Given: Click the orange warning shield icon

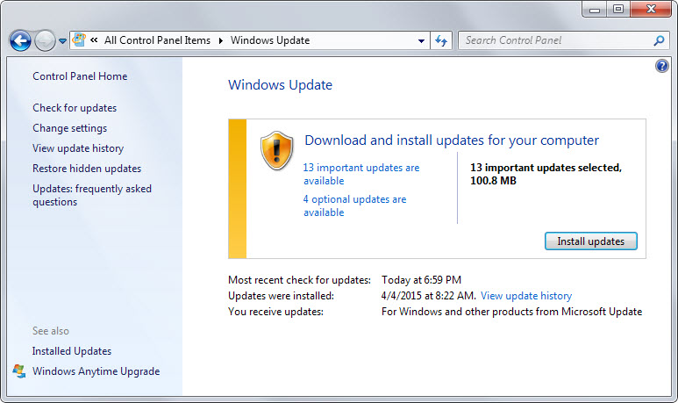Looking at the screenshot, I should (x=277, y=151).
